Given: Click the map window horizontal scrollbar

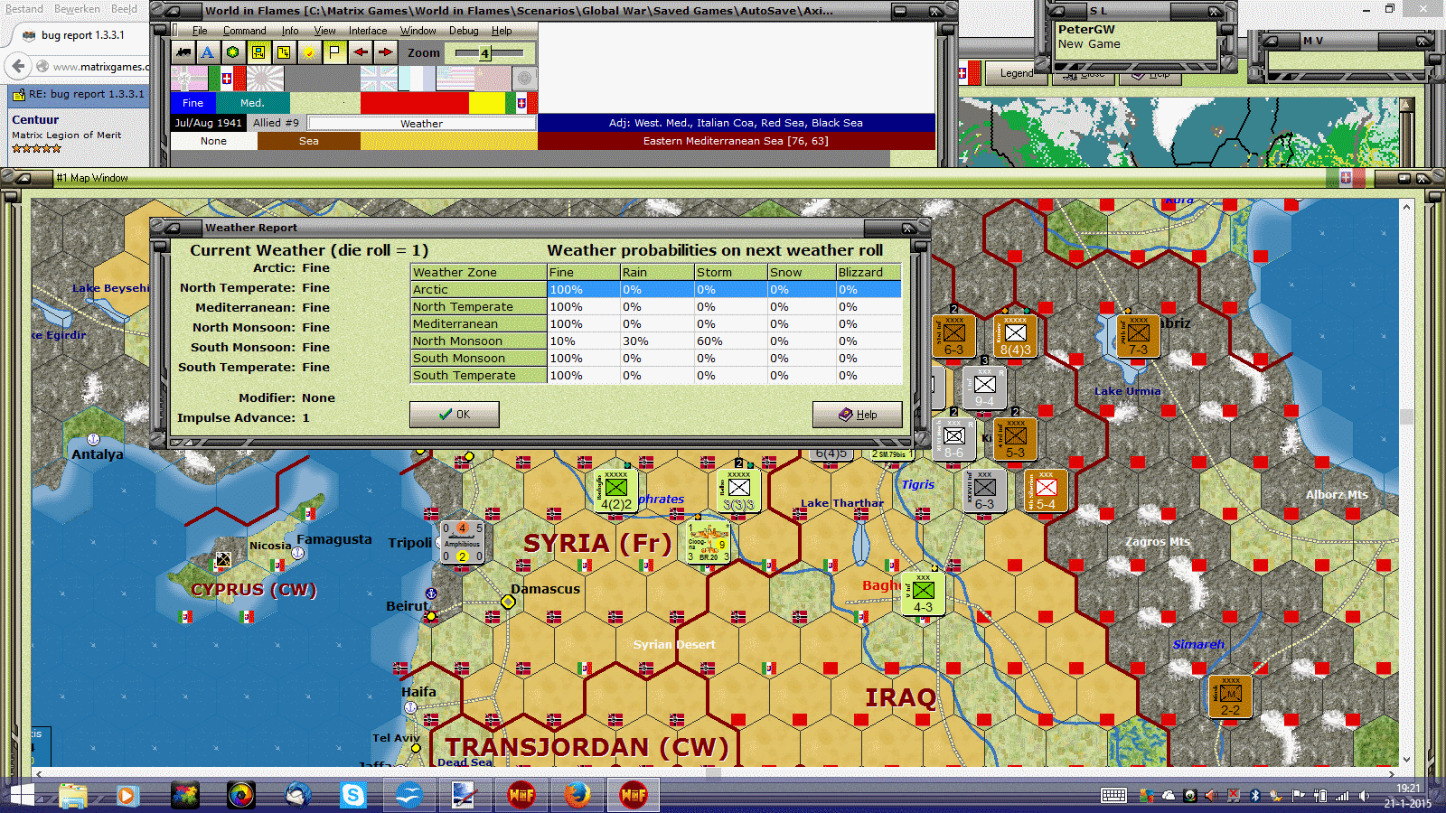Looking at the screenshot, I should coord(714,774).
